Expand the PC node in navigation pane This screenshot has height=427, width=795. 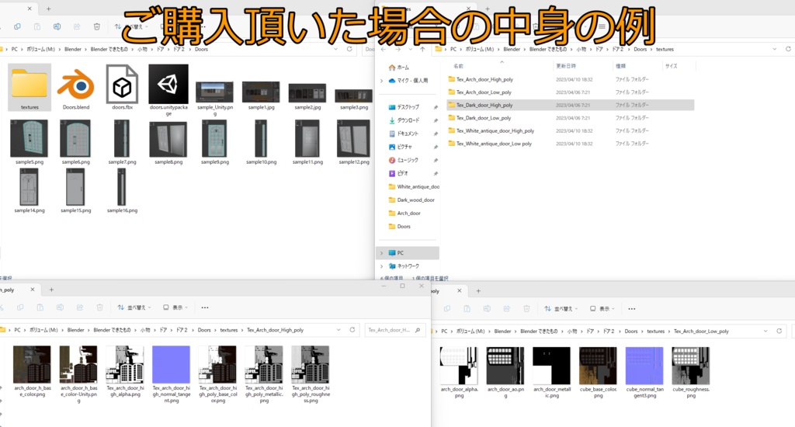tap(381, 252)
